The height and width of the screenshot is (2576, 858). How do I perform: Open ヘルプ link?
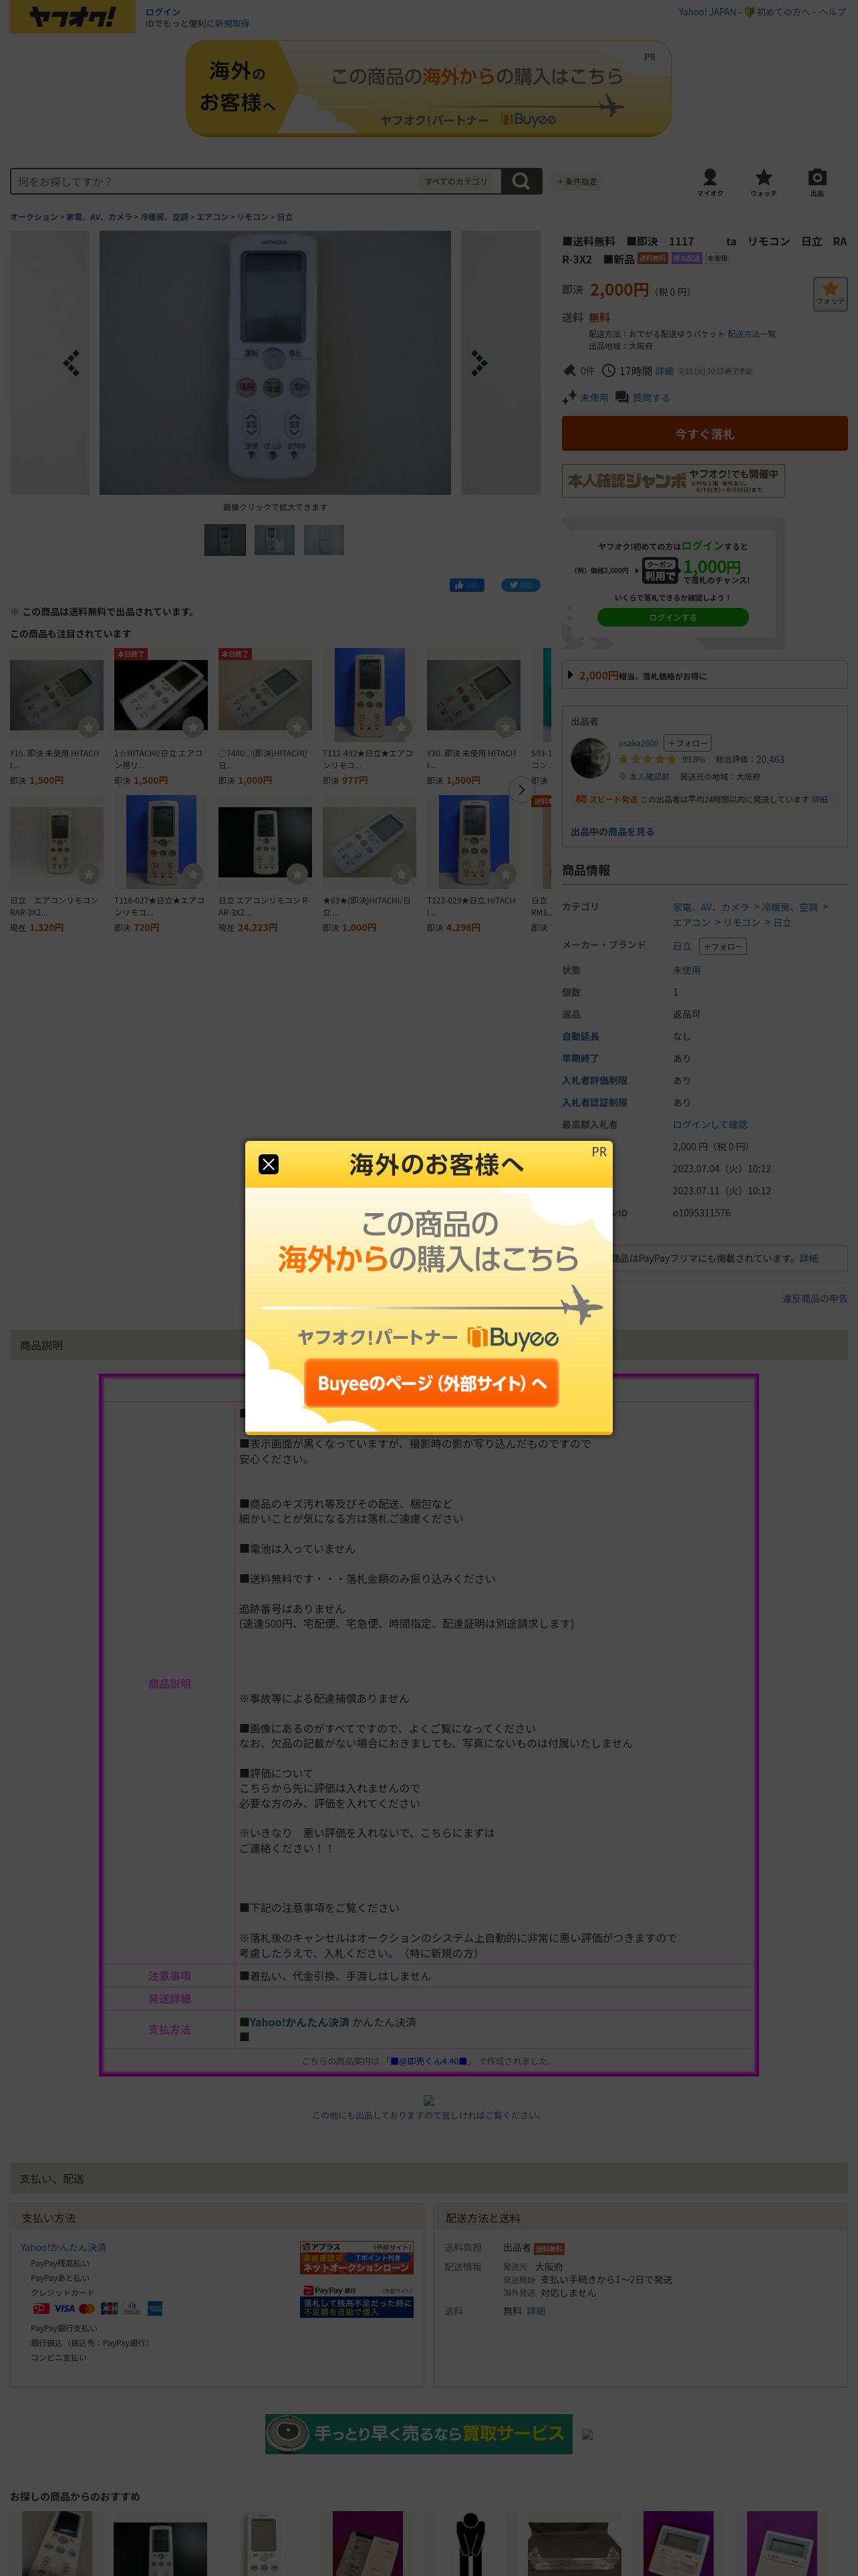point(833,12)
